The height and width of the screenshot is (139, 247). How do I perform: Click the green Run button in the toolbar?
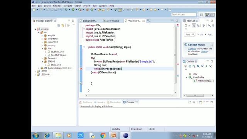point(73,10)
